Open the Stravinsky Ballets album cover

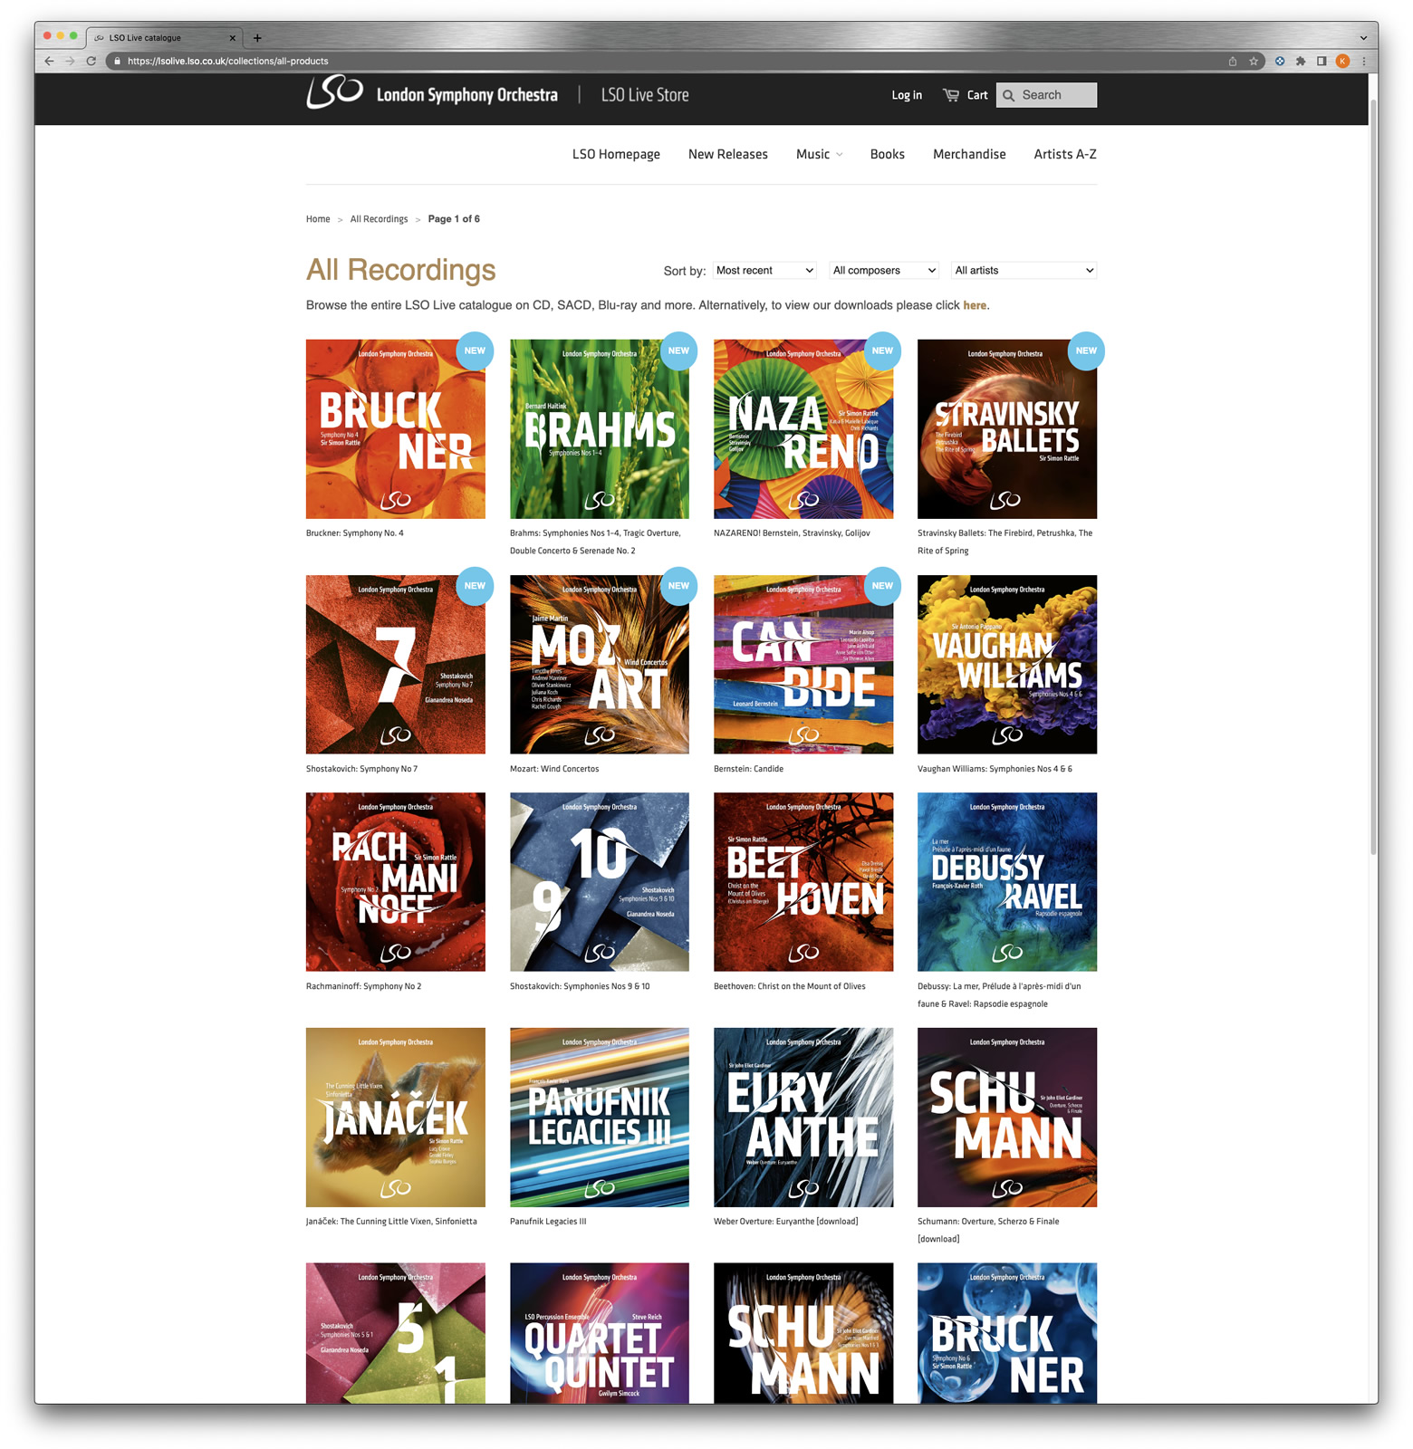(x=1007, y=429)
